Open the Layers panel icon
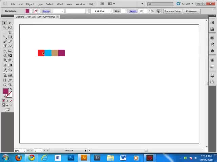Screen dimensions: 217x162 [x=212, y=76]
